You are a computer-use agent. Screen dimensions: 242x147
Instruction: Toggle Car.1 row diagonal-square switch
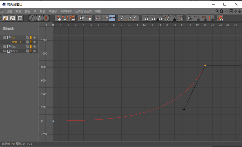[x=28, y=46]
